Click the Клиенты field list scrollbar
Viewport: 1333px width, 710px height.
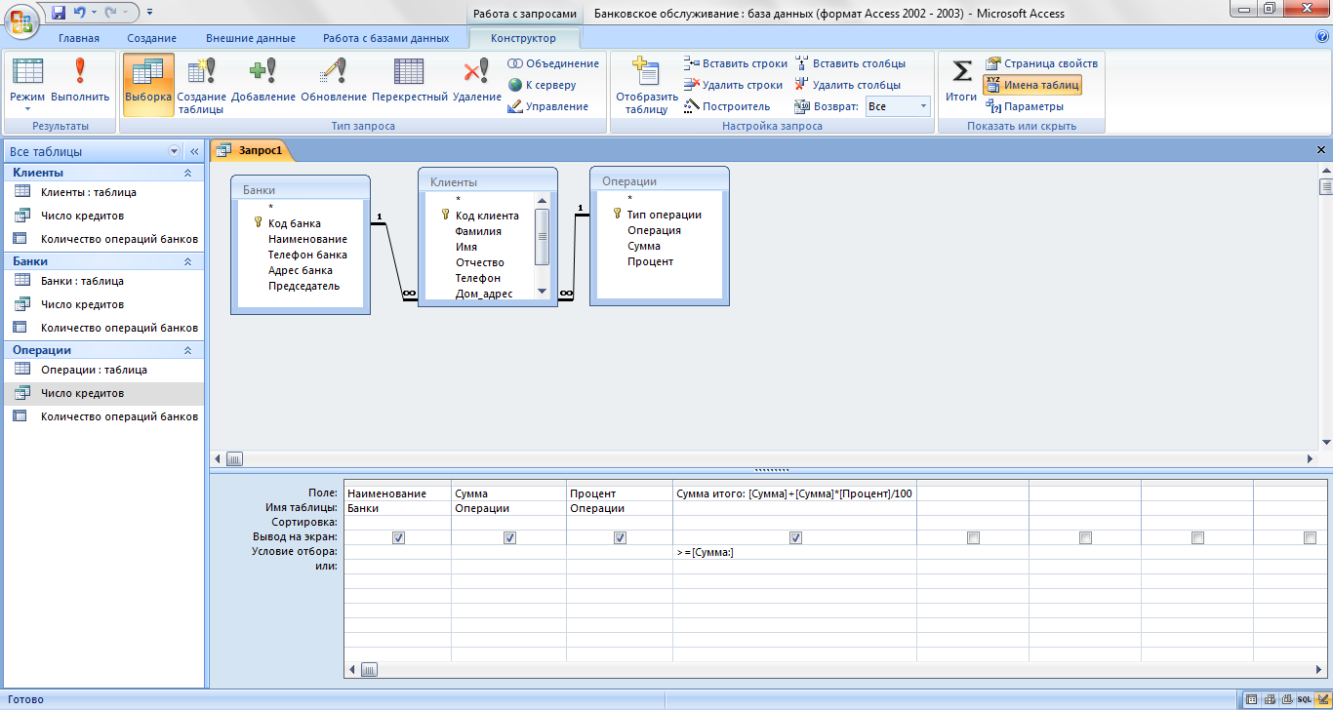coord(543,244)
